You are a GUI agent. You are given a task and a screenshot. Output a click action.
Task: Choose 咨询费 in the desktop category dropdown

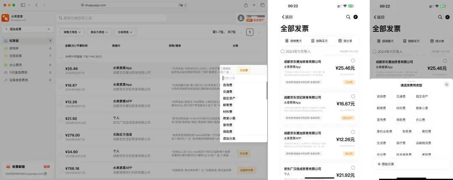[243, 85]
